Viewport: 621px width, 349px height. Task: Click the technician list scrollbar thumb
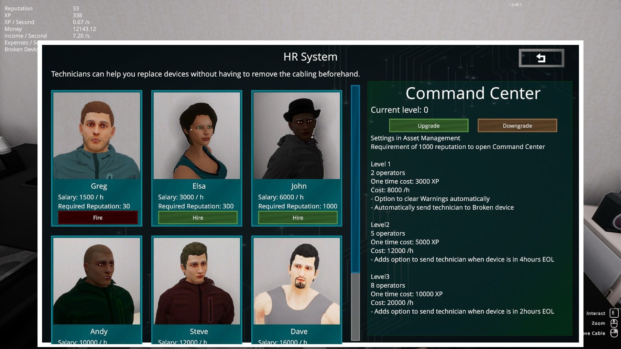pyautogui.click(x=355, y=179)
